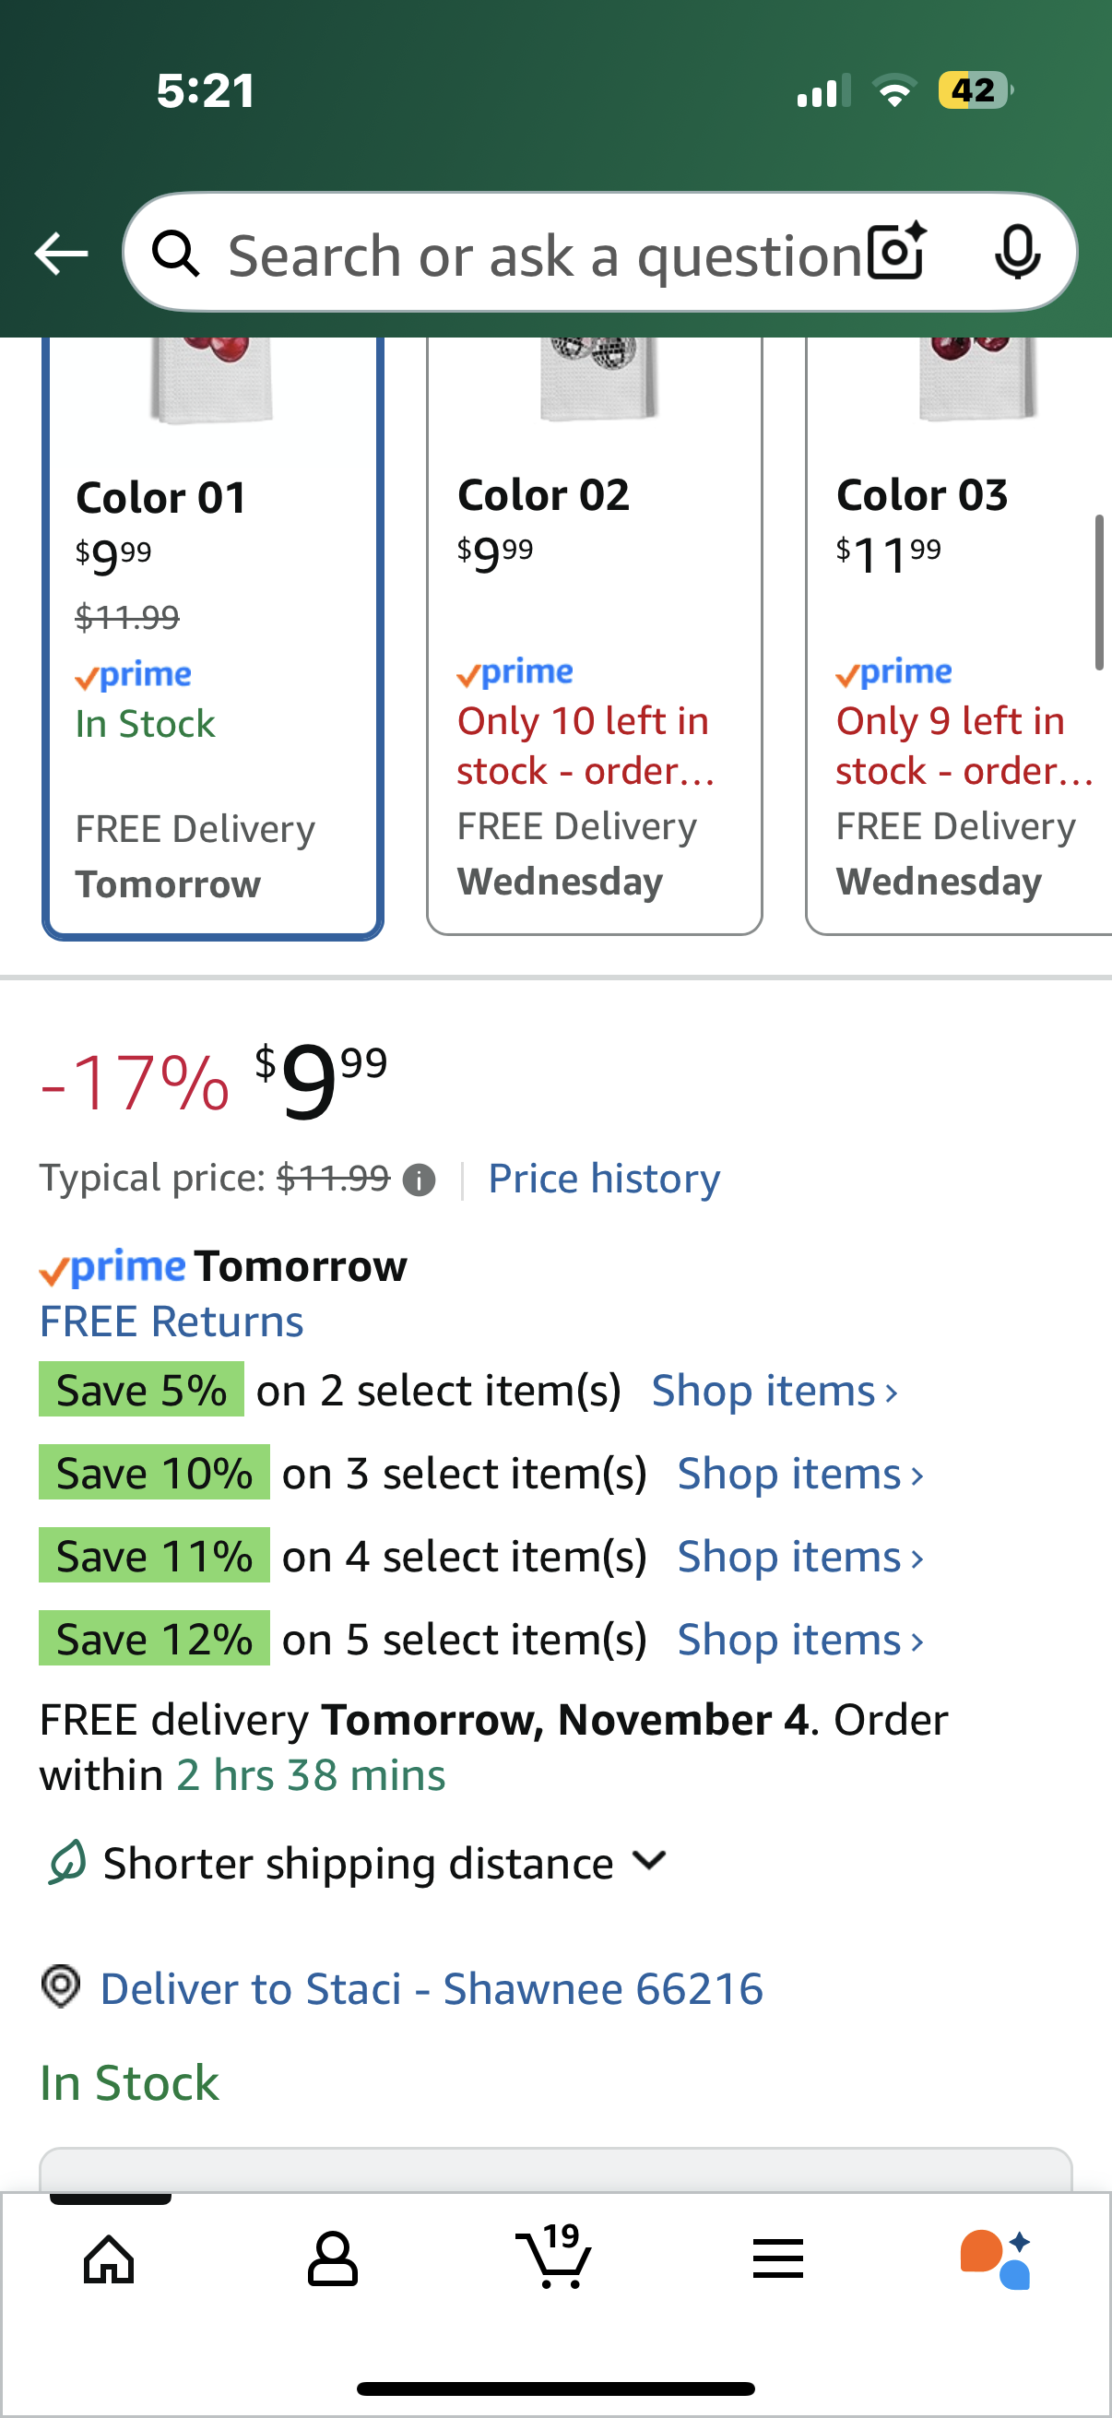Open Shop items for Save 12% offer
The height and width of the screenshot is (2418, 1112).
(800, 1640)
